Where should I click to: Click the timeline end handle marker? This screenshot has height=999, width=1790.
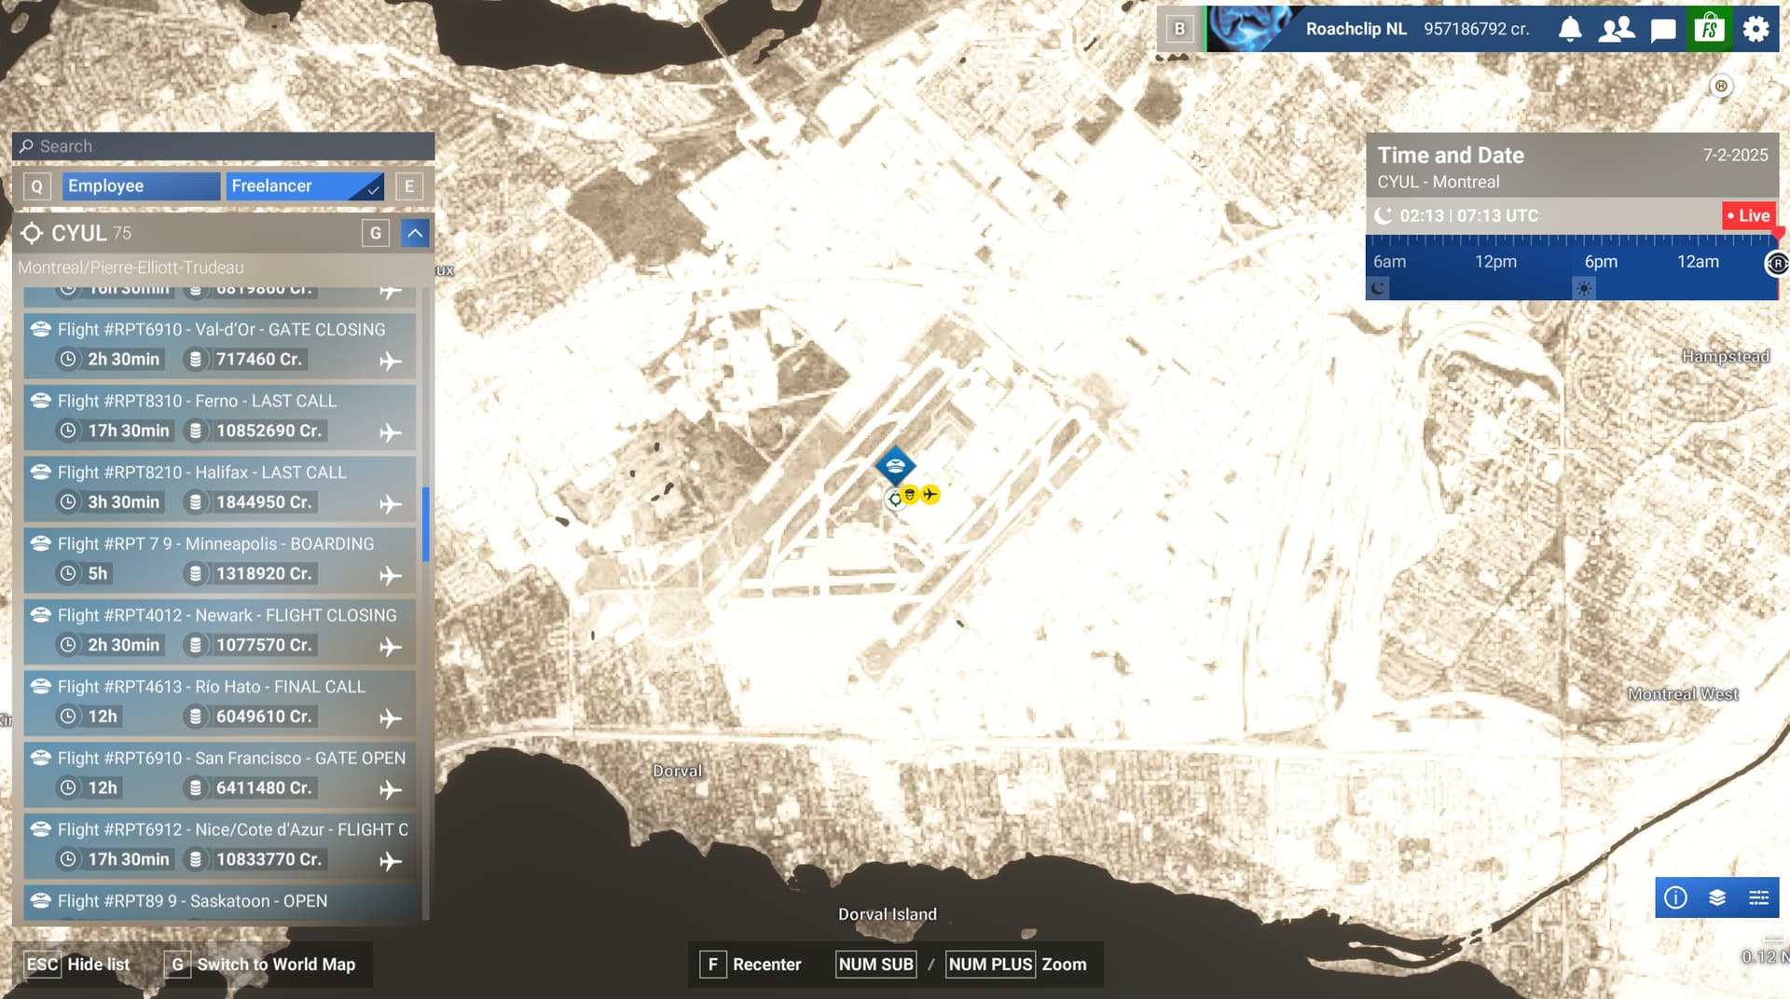pyautogui.click(x=1777, y=264)
